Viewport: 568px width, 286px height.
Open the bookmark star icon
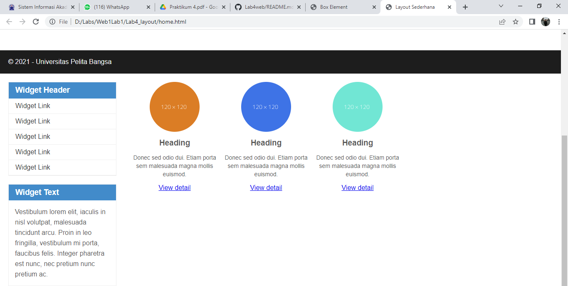(516, 21)
